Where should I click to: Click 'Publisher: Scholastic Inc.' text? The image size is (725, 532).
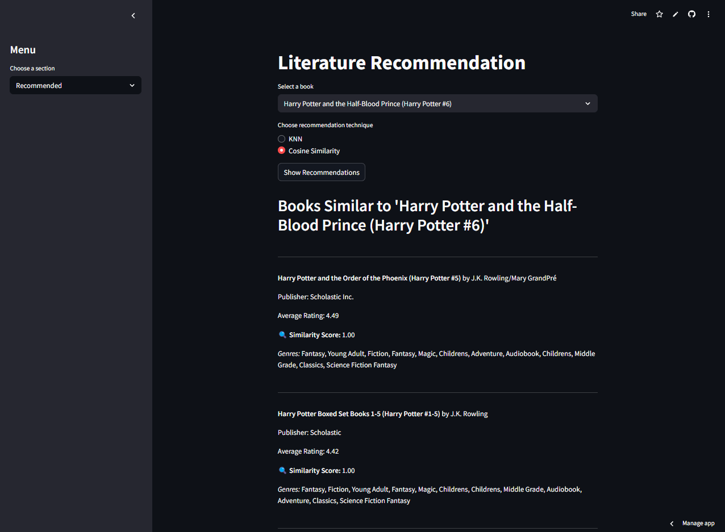click(x=316, y=297)
